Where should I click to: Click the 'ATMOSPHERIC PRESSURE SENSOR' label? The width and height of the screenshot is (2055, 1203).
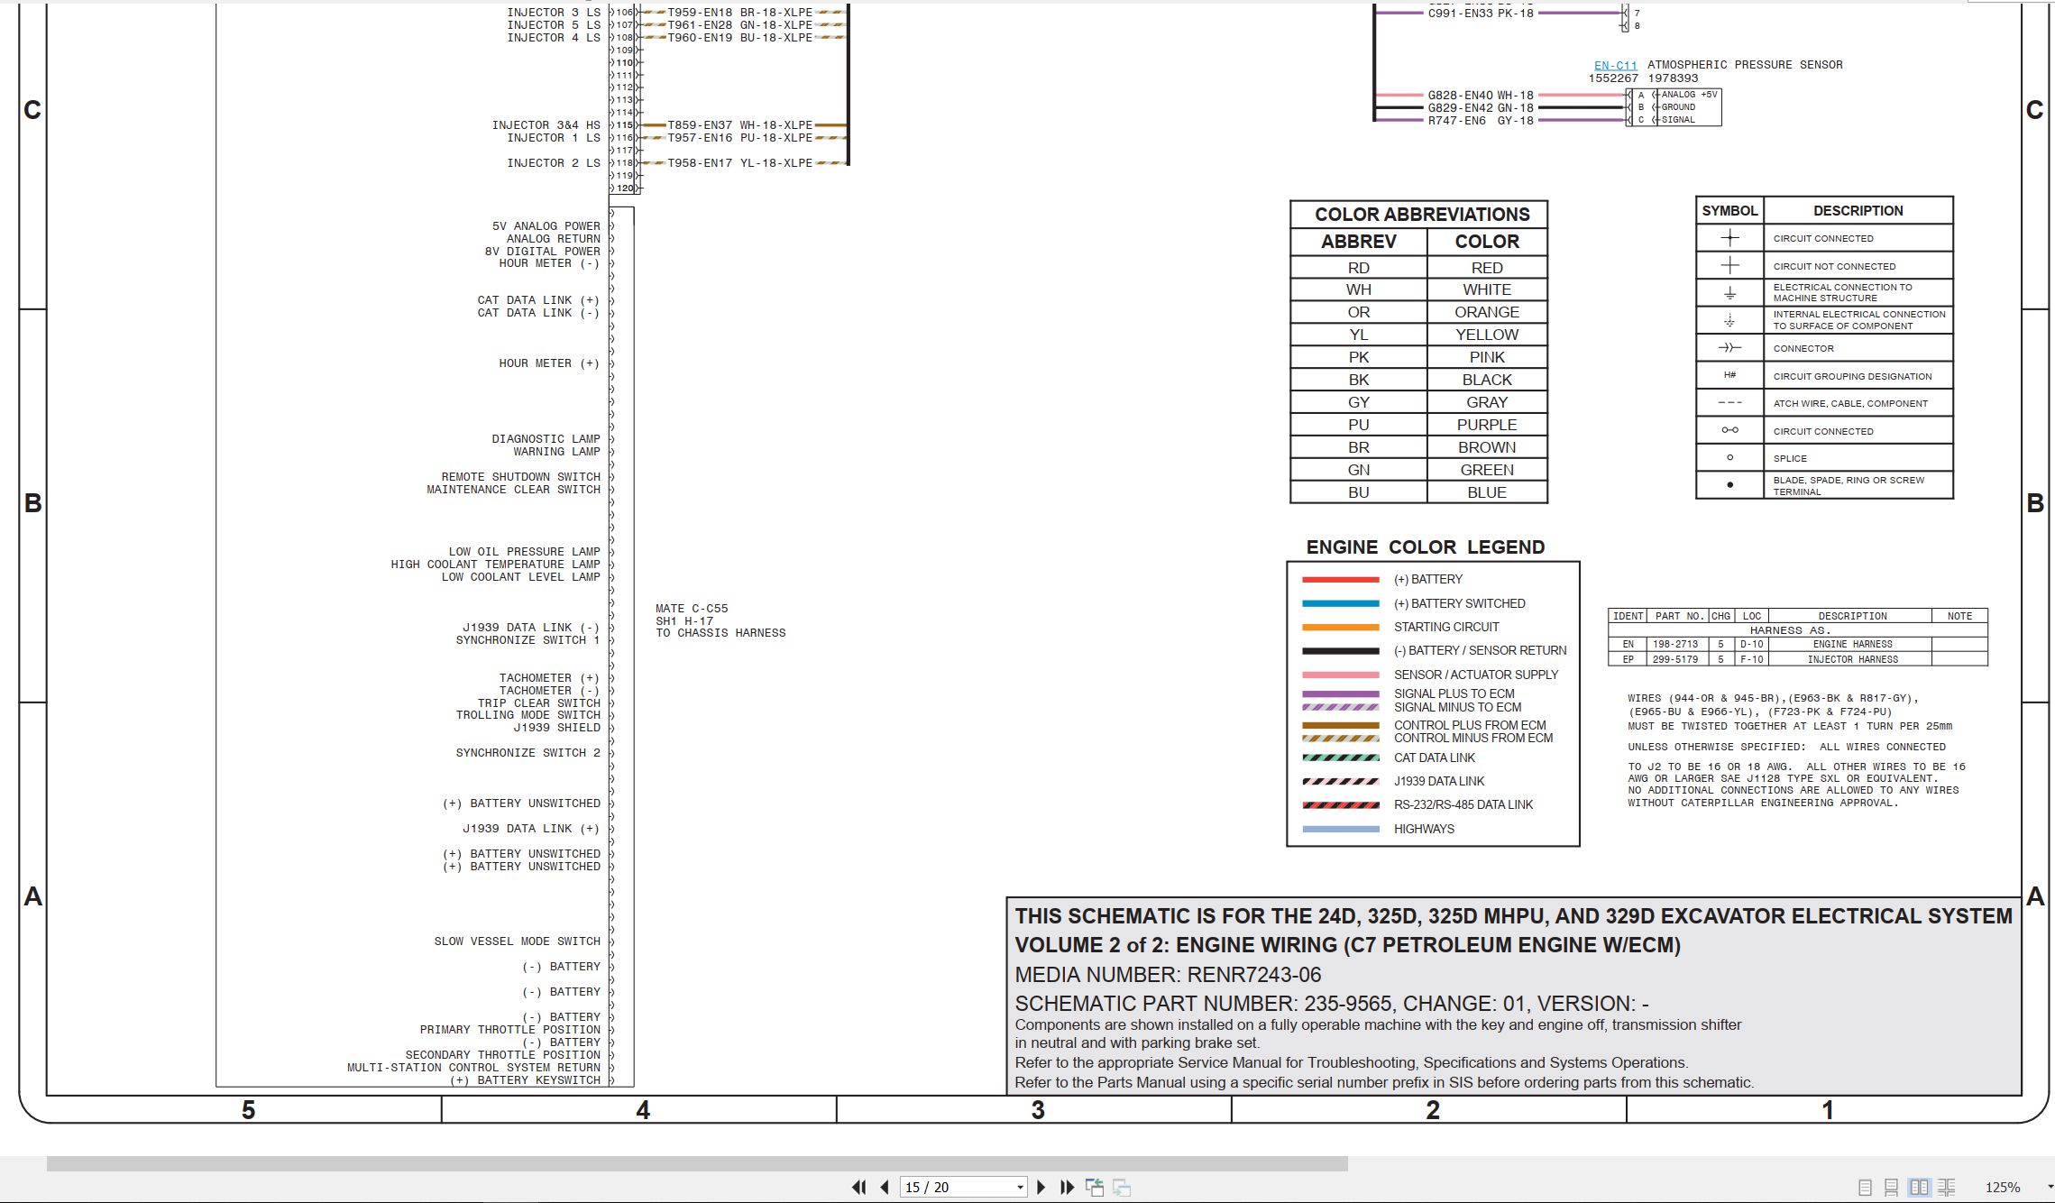pos(1745,65)
